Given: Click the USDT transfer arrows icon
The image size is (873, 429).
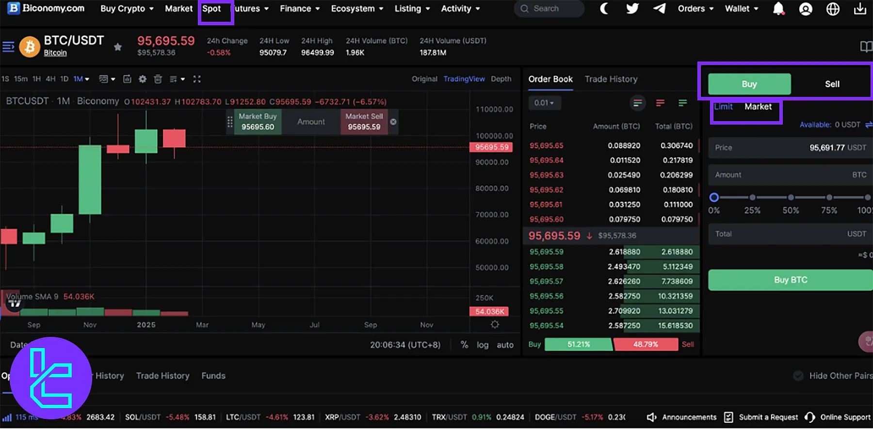Looking at the screenshot, I should [x=869, y=125].
